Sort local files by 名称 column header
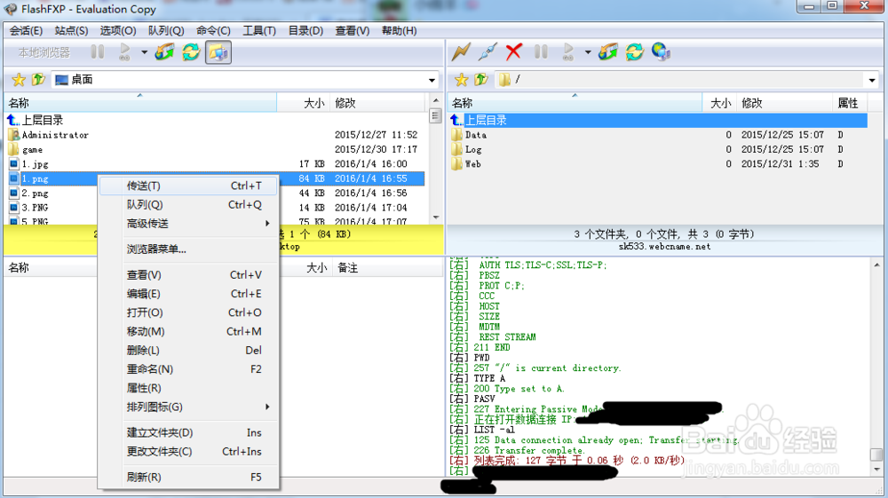The width and height of the screenshot is (888, 498). 140,103
